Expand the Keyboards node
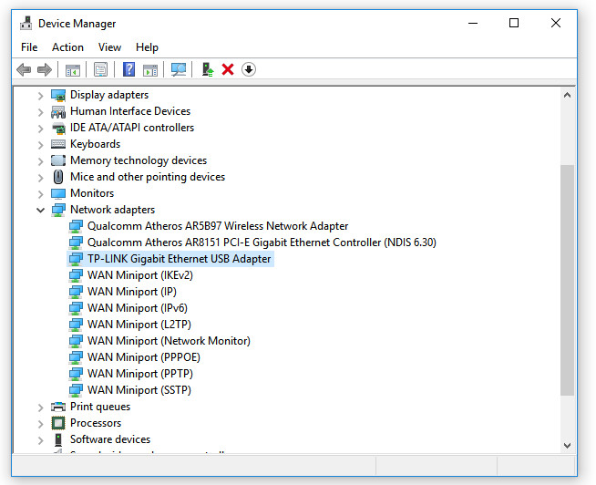This screenshot has height=485, width=596. 41,145
